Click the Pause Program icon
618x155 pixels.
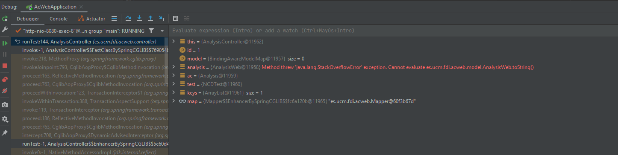(x=5, y=55)
